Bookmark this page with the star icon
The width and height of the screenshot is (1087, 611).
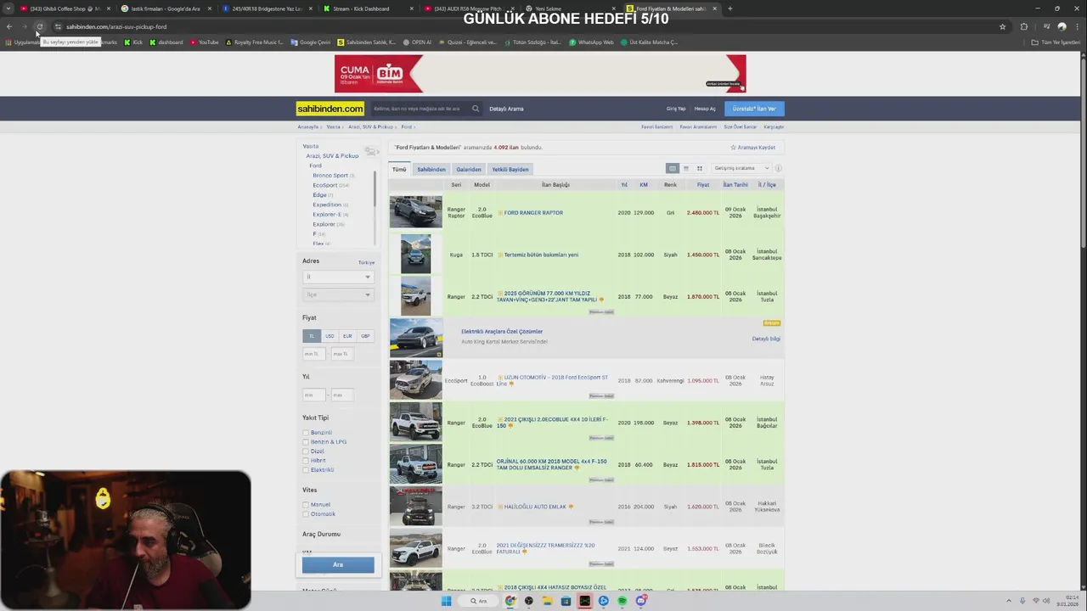[1002, 26]
